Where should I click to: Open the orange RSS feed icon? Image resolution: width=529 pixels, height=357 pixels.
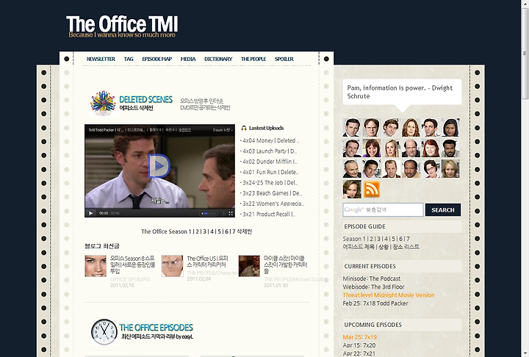(x=372, y=189)
